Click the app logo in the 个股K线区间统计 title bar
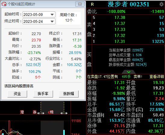The image size is (165, 135). pyautogui.click(x=4, y=4)
